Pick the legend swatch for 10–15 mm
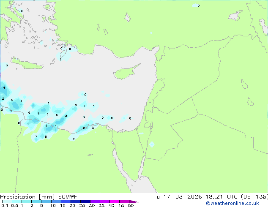This screenshot has width=268, height=207. [x=56, y=202]
